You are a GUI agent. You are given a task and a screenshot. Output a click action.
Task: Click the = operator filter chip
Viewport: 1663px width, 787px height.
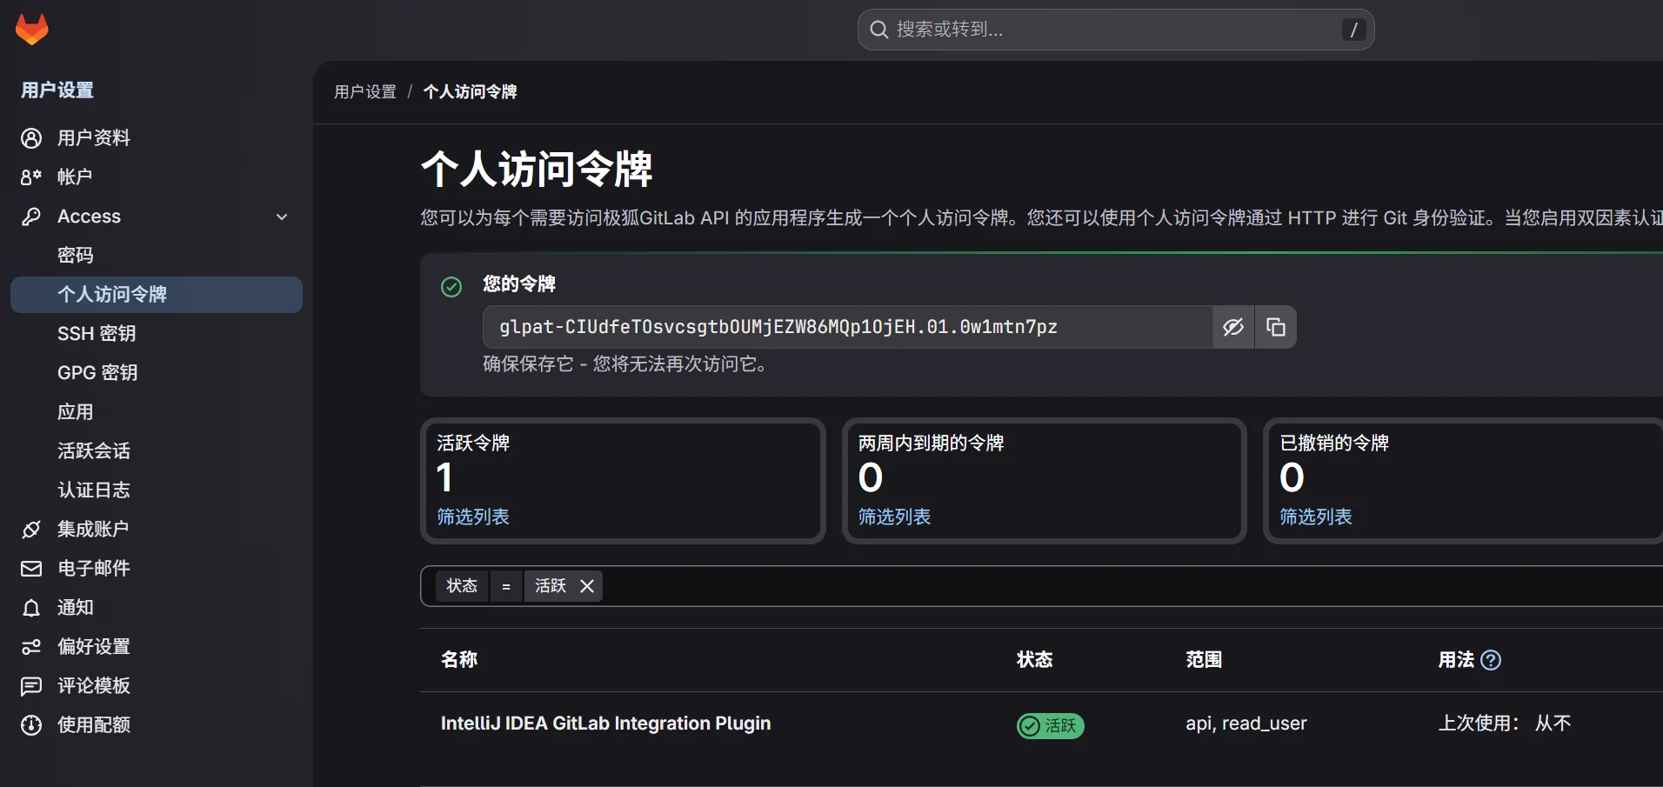click(x=506, y=586)
